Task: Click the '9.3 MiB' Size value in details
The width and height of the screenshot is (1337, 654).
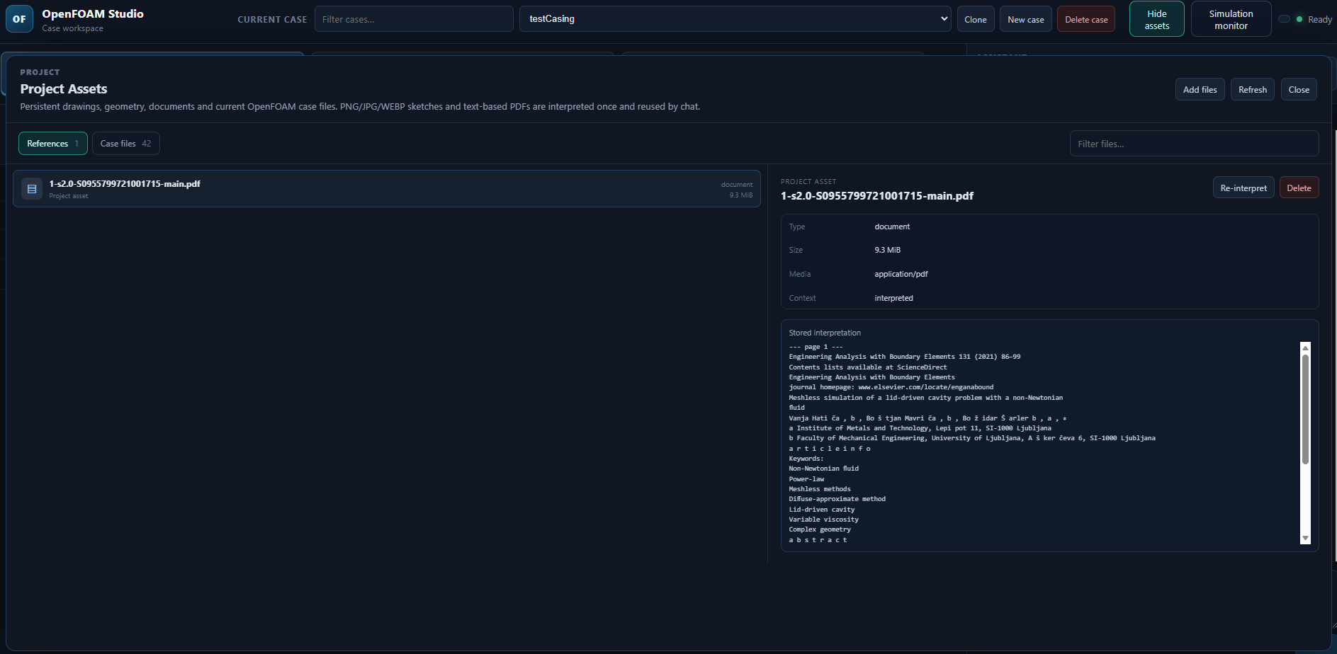Action: point(887,250)
